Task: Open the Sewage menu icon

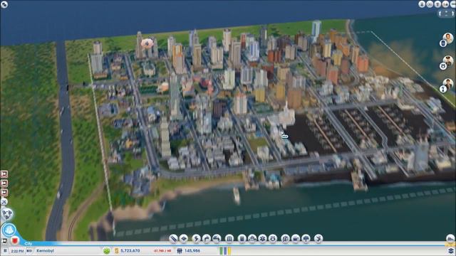Action: 217,239
